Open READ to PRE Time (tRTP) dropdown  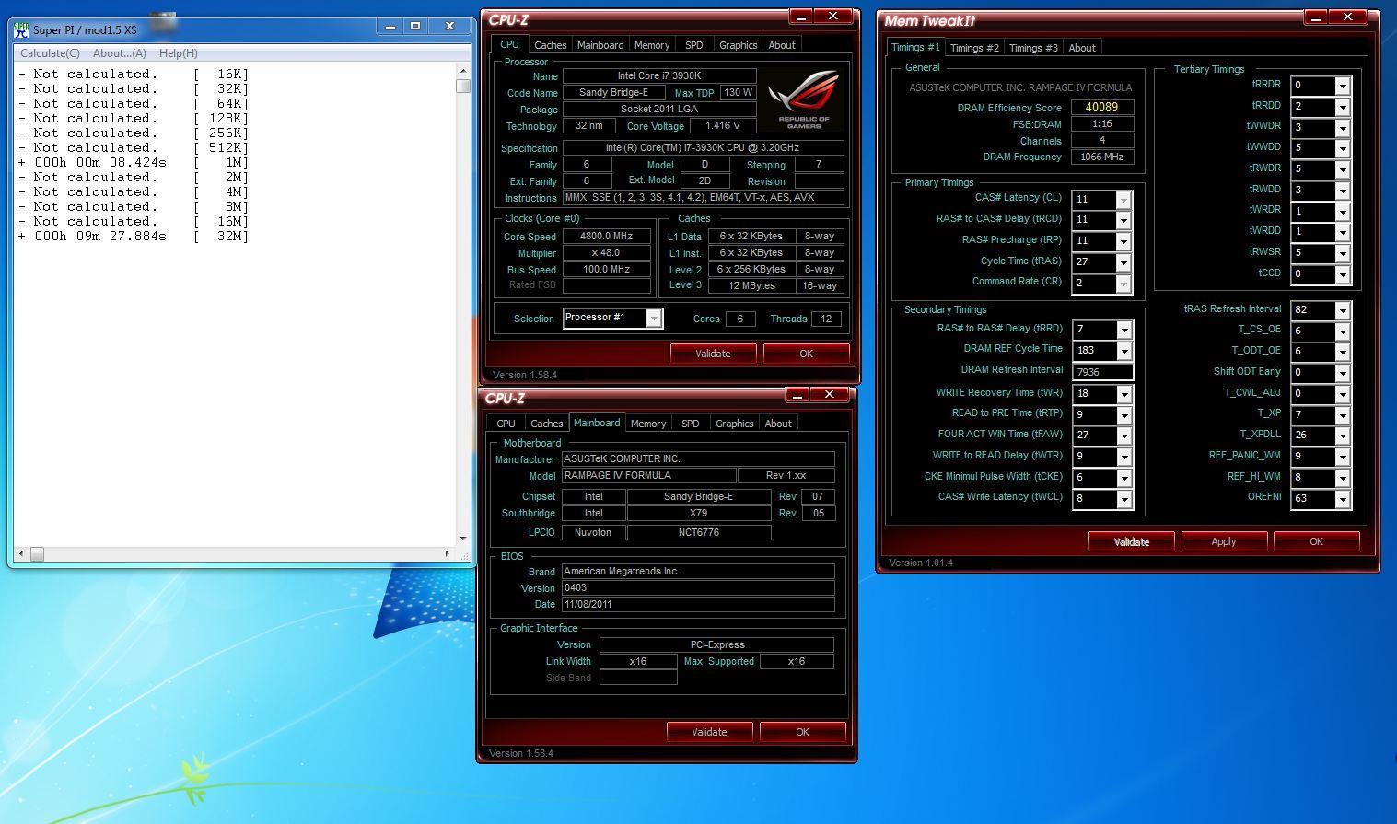coord(1123,416)
